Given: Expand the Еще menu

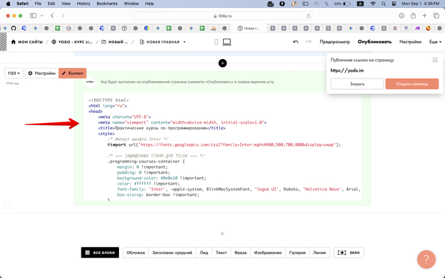Looking at the screenshot, I should click(x=435, y=42).
